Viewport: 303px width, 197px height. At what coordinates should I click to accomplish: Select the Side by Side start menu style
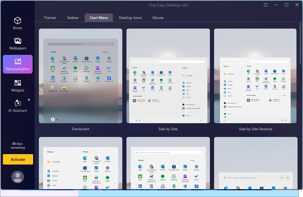168,76
